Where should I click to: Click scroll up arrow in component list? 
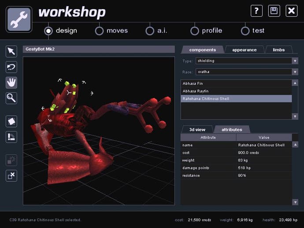coord(295,83)
